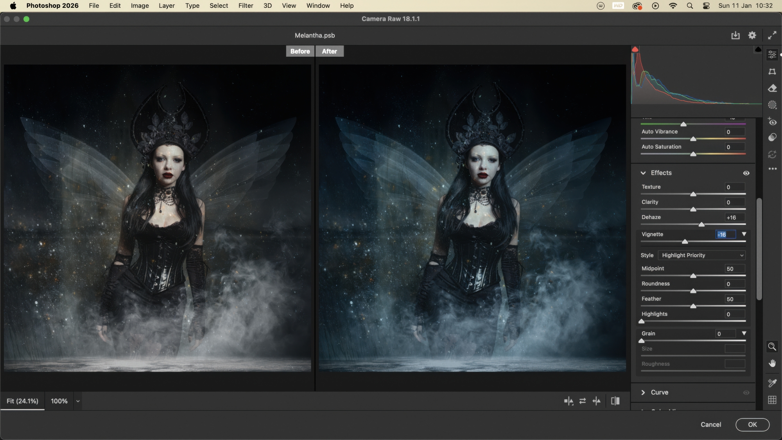Open the Filter menu
This screenshot has width=782, height=440.
[x=246, y=5]
